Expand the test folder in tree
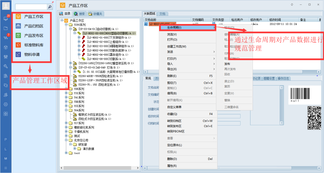324x173 pixels. pos(67,153)
